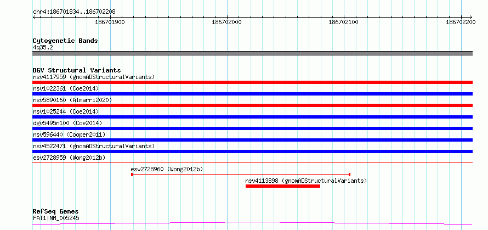The width and height of the screenshot is (488, 230).
Task: Select the nsv4113898 short red bar
Action: pyautogui.click(x=283, y=186)
